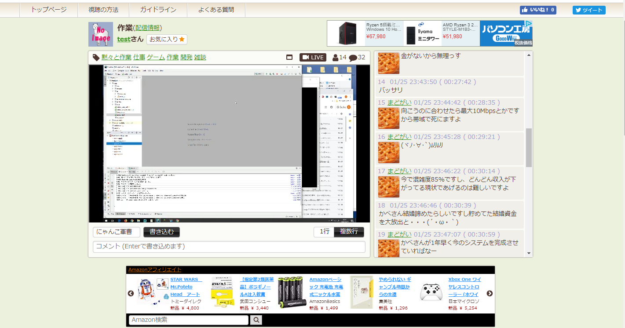This screenshot has height=328, width=625.
Task: Toggle the お気に入り favorite star button
Action: click(x=167, y=40)
